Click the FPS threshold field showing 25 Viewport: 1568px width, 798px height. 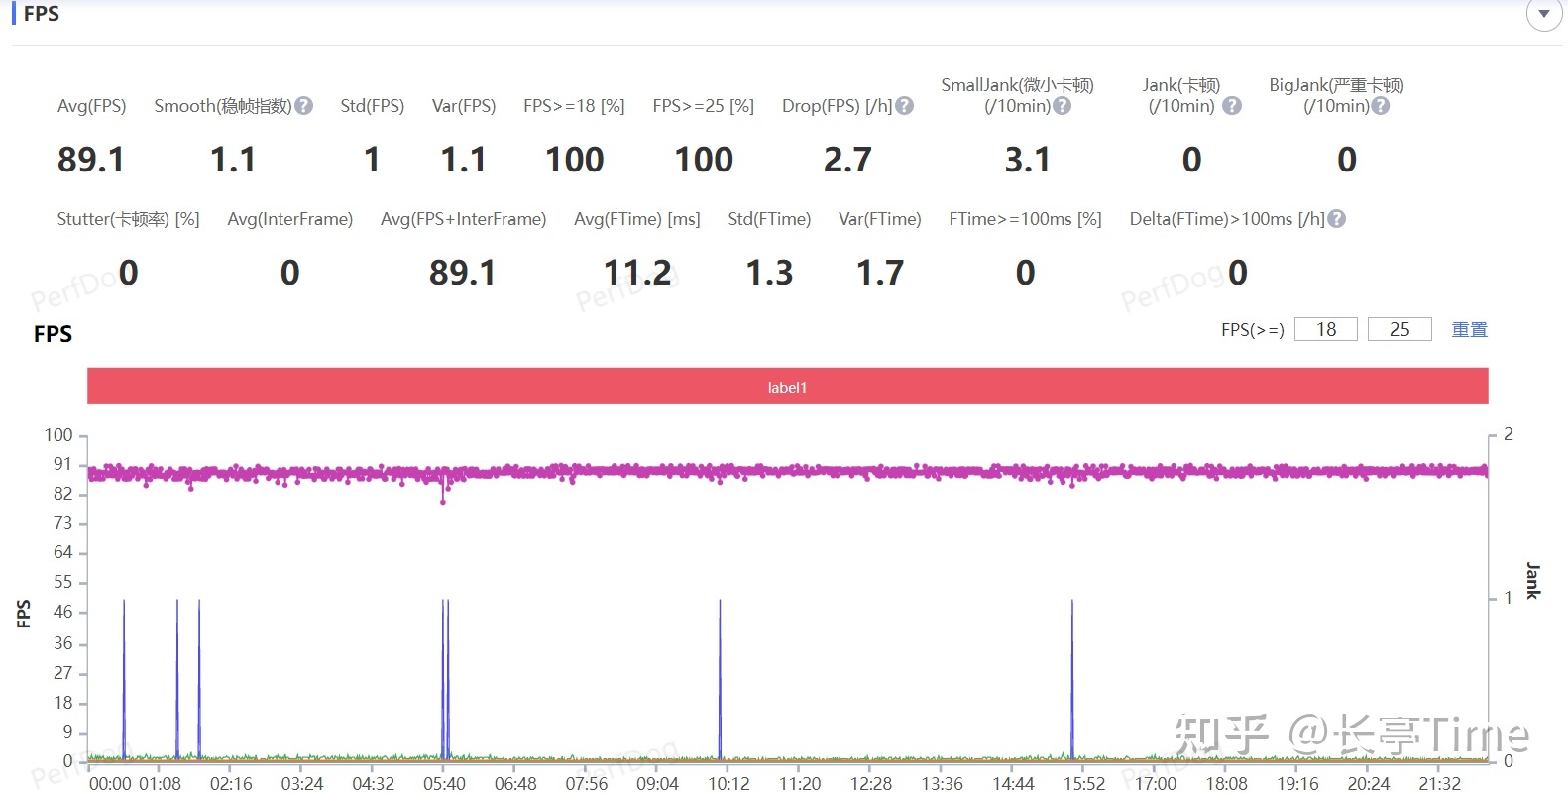tap(1399, 329)
